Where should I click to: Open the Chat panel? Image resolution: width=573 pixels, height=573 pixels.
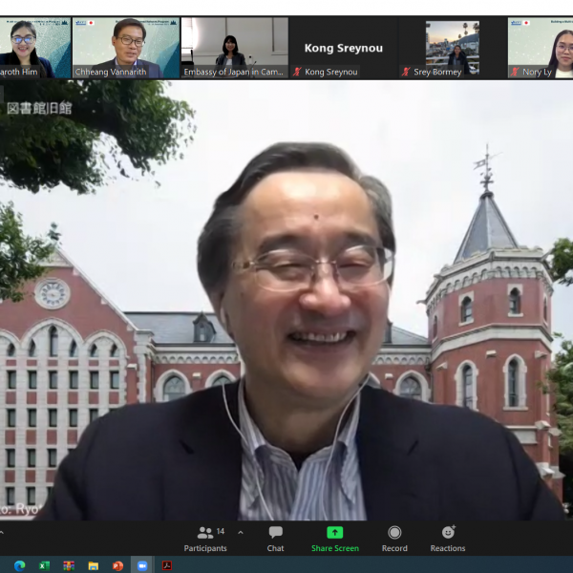[x=275, y=539]
